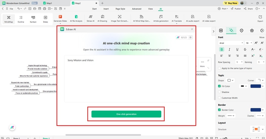
Task: Click Share button
Action: point(248,9)
